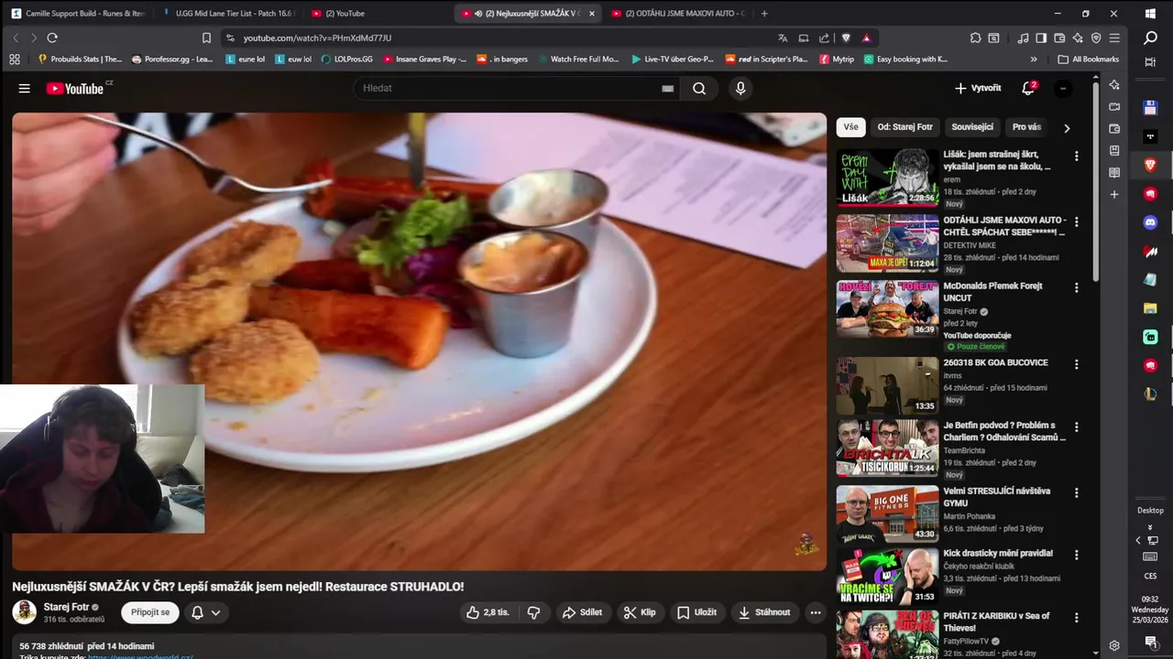Open options for Kick drasticky mění pravidla video
Image resolution: width=1173 pixels, height=659 pixels.
pos(1077,555)
